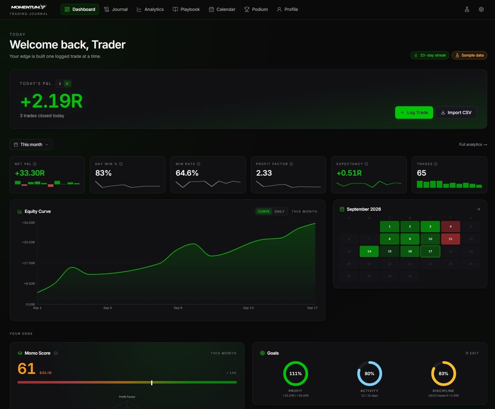Open the Analytics tab
This screenshot has width=495, height=409.
pos(150,9)
